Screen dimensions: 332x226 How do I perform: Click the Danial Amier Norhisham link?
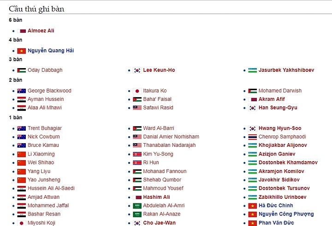pyautogui.click(x=171, y=137)
